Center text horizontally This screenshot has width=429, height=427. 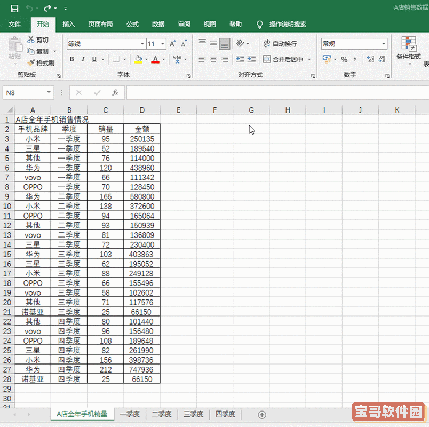click(x=213, y=59)
